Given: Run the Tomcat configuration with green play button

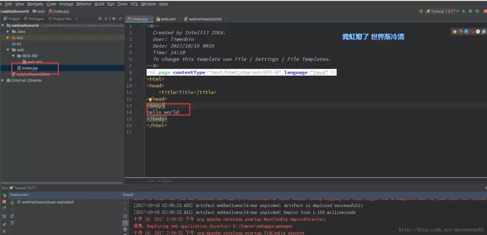Looking at the screenshot, I should pos(464,11).
